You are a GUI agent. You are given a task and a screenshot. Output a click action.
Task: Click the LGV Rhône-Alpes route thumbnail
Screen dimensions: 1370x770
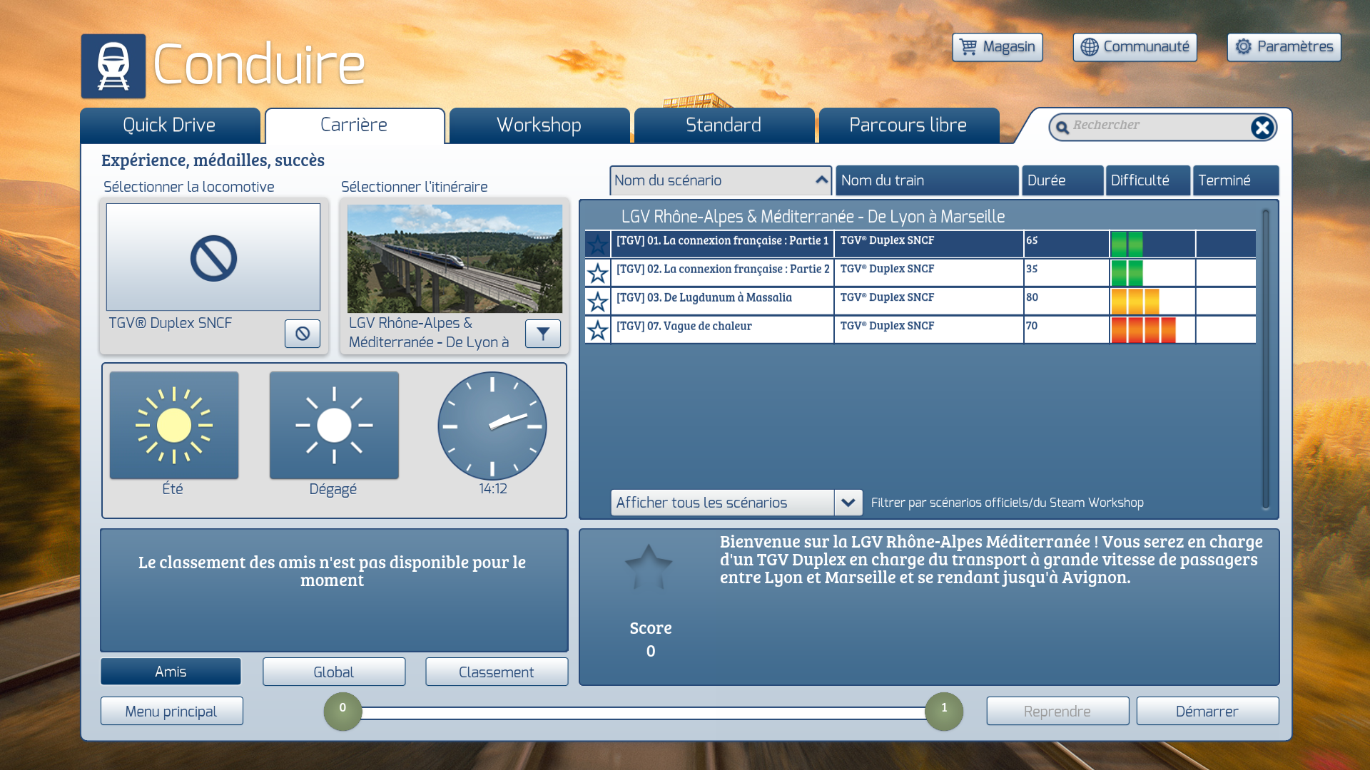tap(455, 259)
